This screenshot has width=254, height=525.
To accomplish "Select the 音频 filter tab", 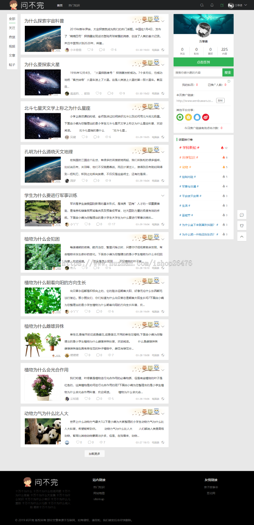I will tap(12, 37).
